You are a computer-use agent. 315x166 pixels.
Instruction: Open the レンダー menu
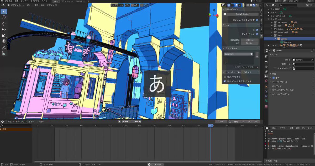24,1
